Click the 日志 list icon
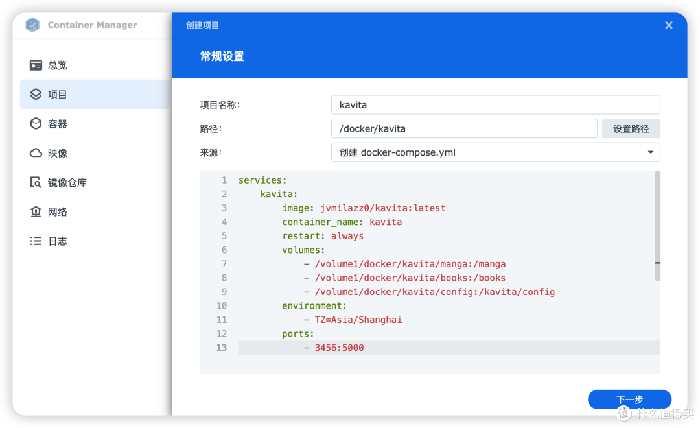 [x=36, y=241]
